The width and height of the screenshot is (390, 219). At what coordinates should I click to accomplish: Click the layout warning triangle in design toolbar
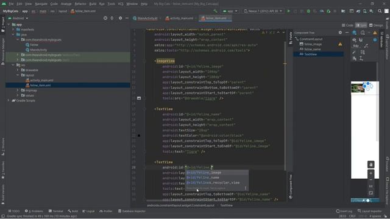pos(375,32)
